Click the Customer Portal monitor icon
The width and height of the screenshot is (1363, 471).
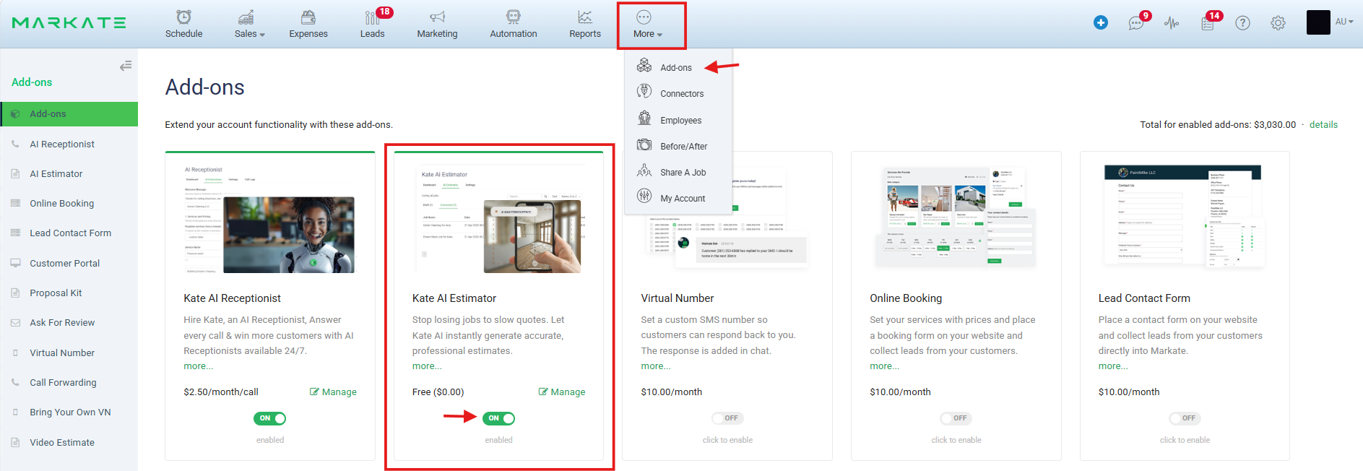15,263
